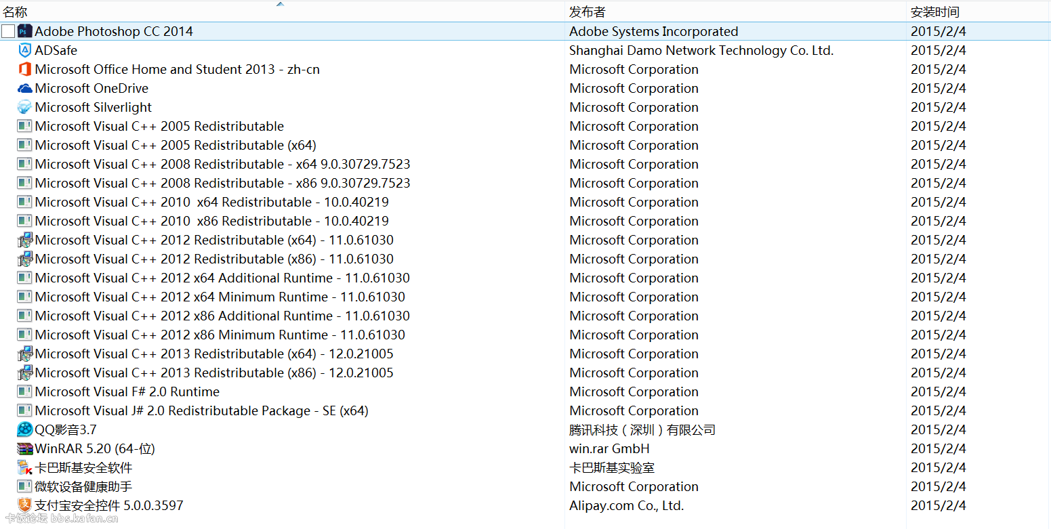Select Visual C++ 2005 Redistributable (x64) name

coord(176,145)
